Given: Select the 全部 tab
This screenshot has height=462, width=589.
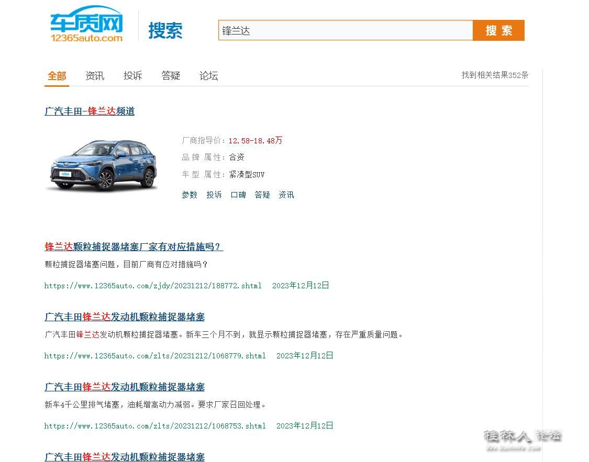Looking at the screenshot, I should (57, 76).
